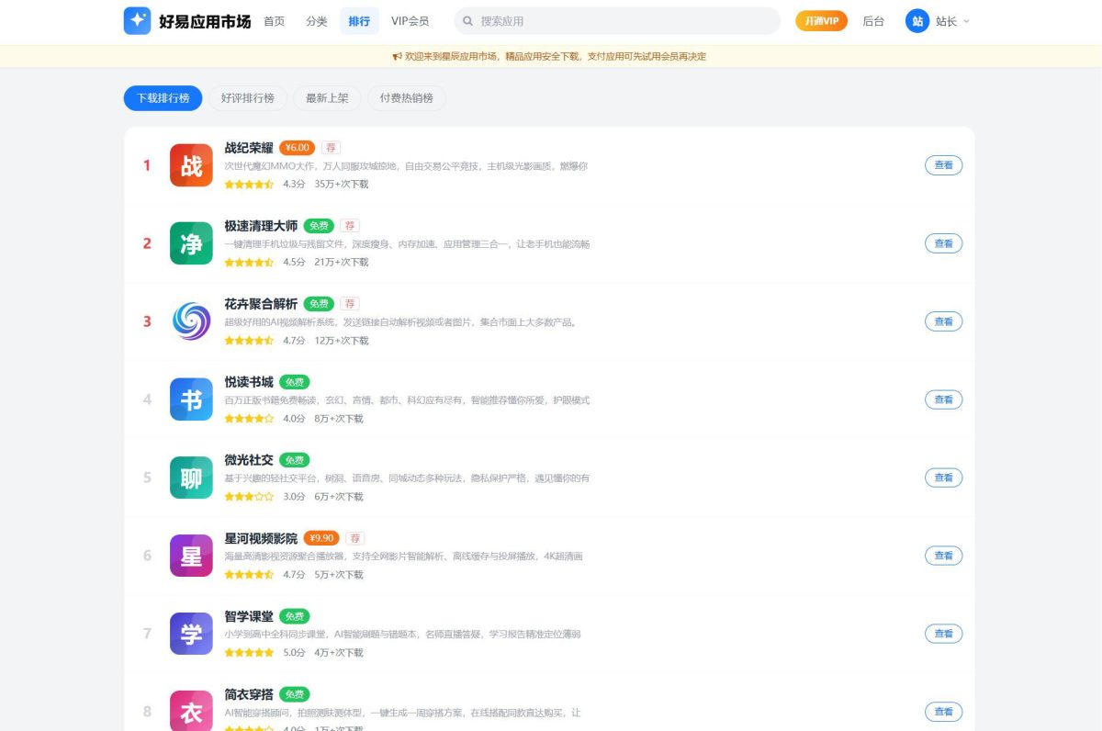The width and height of the screenshot is (1102, 731).
Task: Click the ¥9.90 price tag on 星河视频影院
Action: tap(321, 538)
